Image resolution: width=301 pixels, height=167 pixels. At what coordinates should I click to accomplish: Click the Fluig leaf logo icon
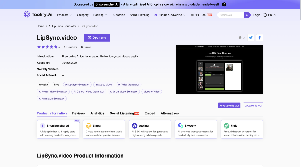(x=227, y=126)
